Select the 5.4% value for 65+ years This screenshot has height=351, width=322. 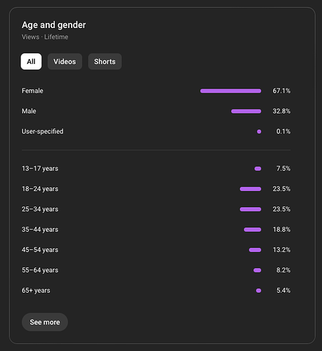click(283, 291)
